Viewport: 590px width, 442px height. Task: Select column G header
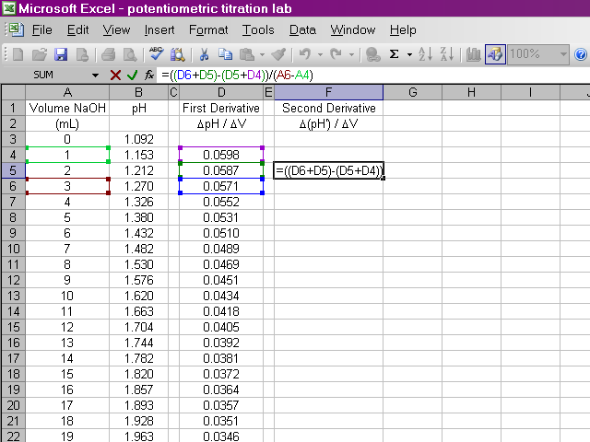click(x=413, y=92)
